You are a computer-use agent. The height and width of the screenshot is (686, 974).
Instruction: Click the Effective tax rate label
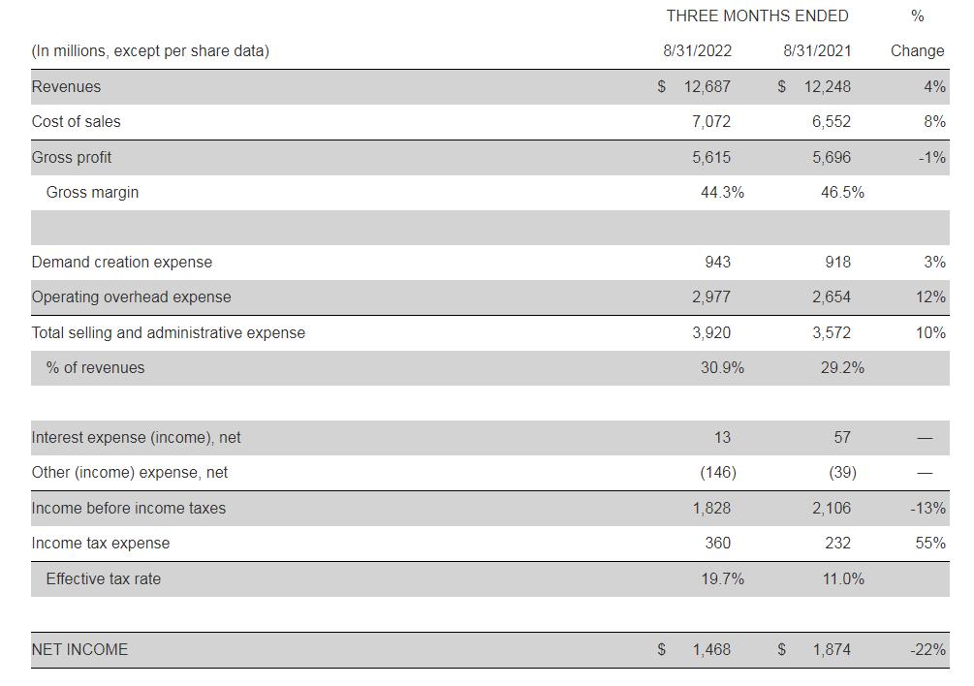tap(103, 578)
